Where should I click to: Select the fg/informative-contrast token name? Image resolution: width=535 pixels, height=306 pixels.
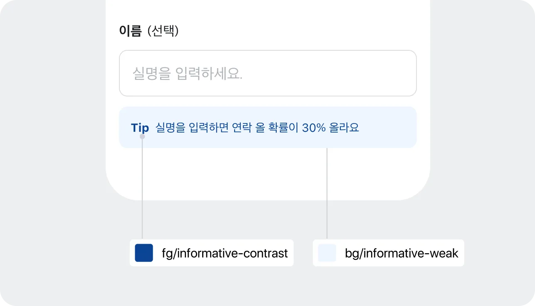tap(224, 253)
